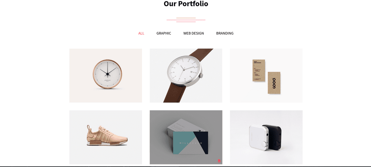371x167 pixels.
Task: Click the lower kraft card with logo
Action: [274, 83]
